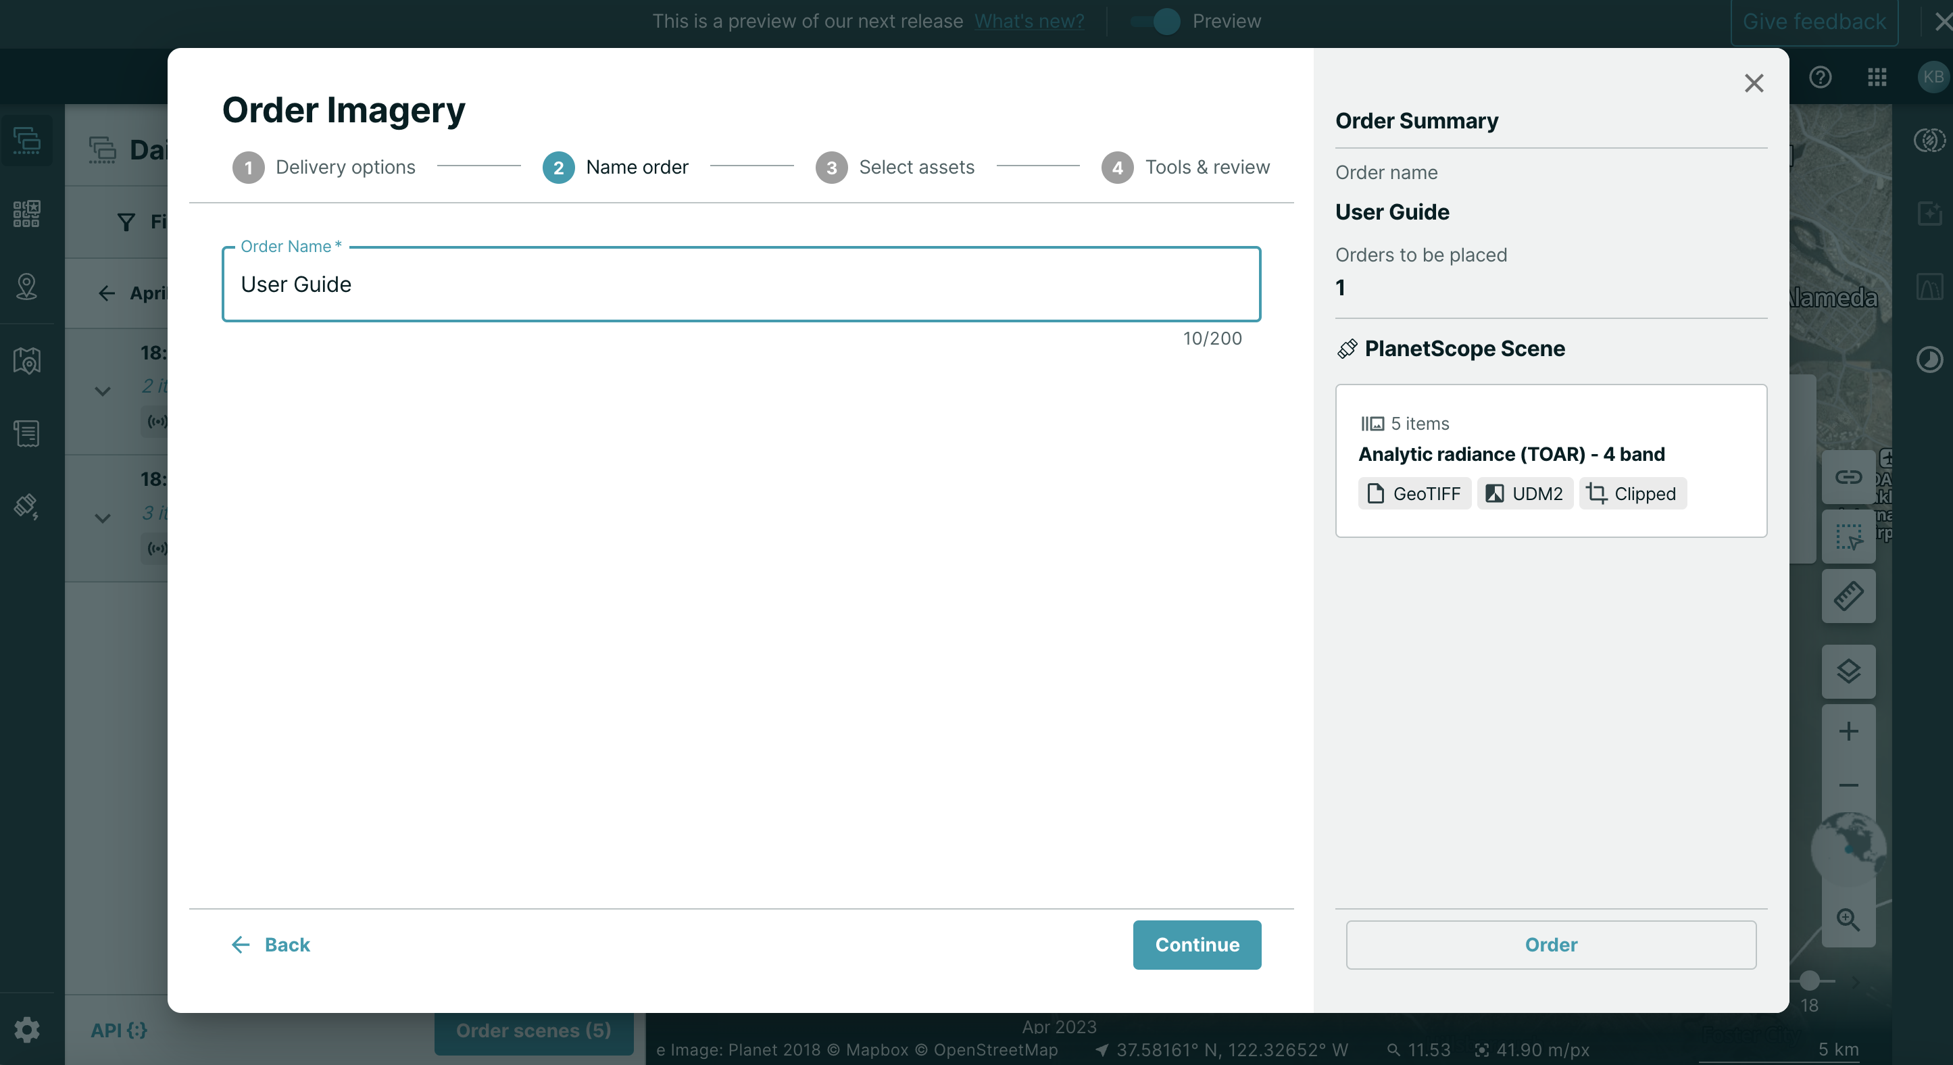Screen dimensions: 1953x1065
Task: Zoom out the map with minus
Action: (1848, 785)
